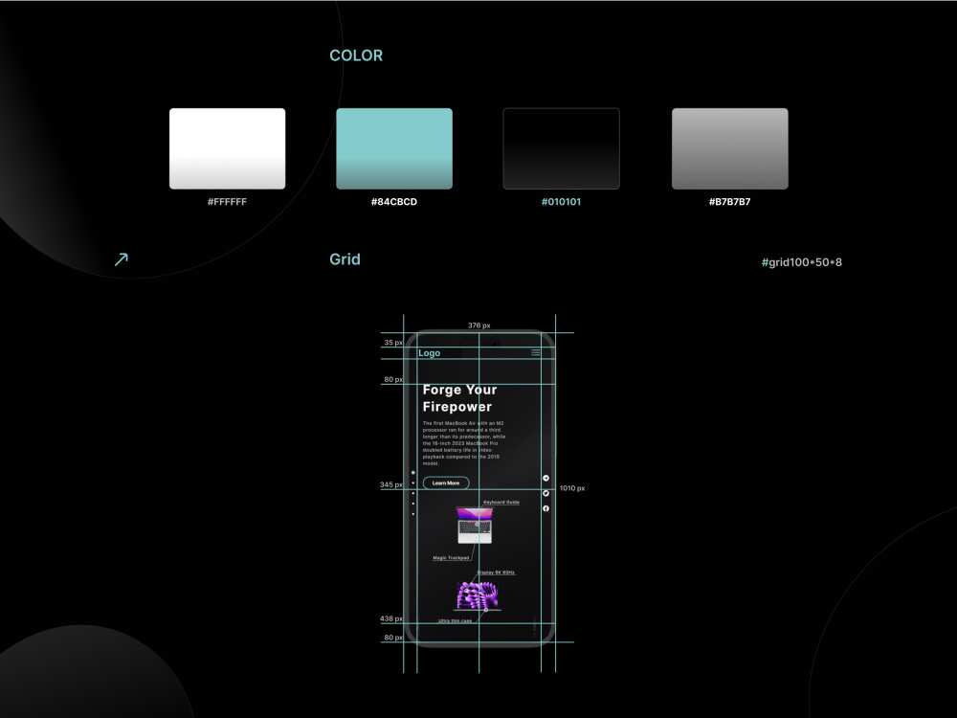
Task: Click the Learn More button
Action: point(446,482)
